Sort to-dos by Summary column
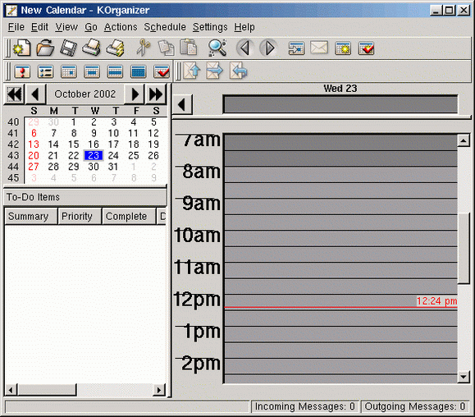 pos(31,216)
